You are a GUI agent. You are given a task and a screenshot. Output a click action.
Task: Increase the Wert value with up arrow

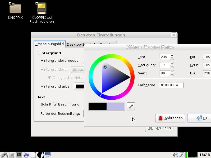pyautogui.click(x=172, y=72)
